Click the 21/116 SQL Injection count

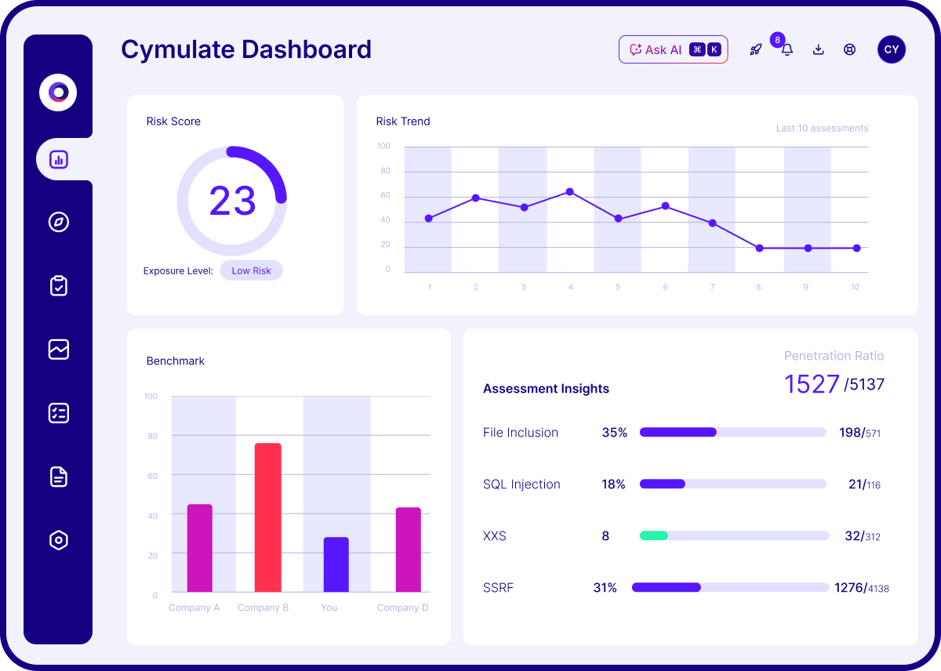pyautogui.click(x=864, y=484)
